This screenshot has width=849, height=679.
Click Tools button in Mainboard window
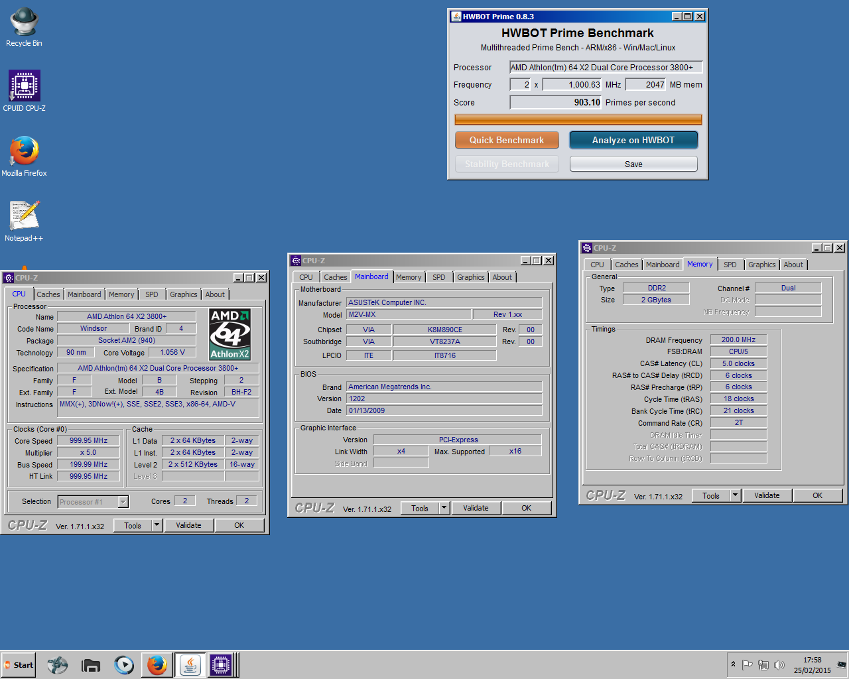pyautogui.click(x=420, y=508)
